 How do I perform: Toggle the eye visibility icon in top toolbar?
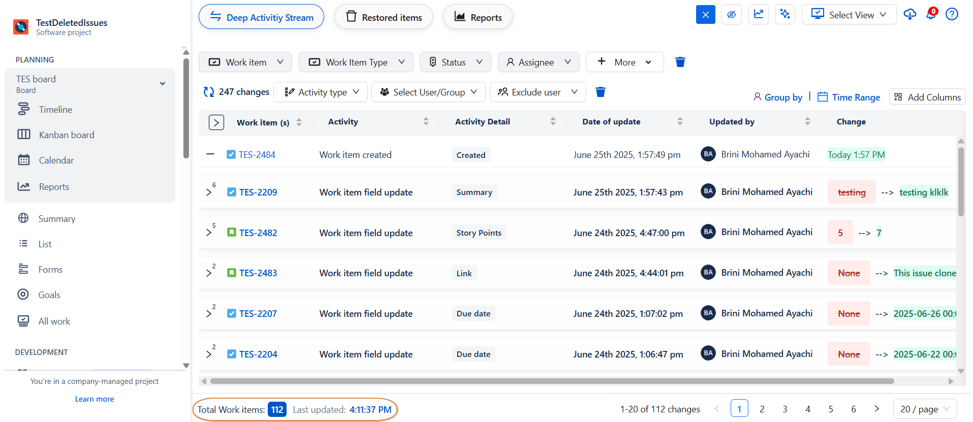coord(731,15)
